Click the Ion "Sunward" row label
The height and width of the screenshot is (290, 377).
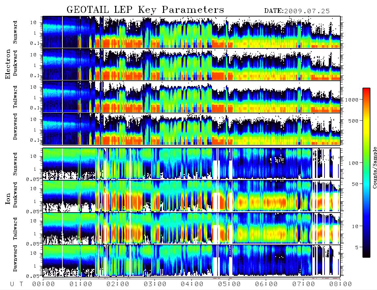(x=15, y=164)
